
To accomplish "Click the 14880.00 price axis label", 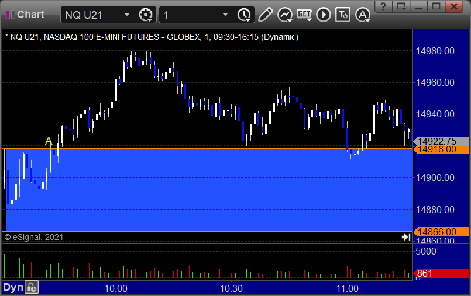I will click(x=435, y=210).
